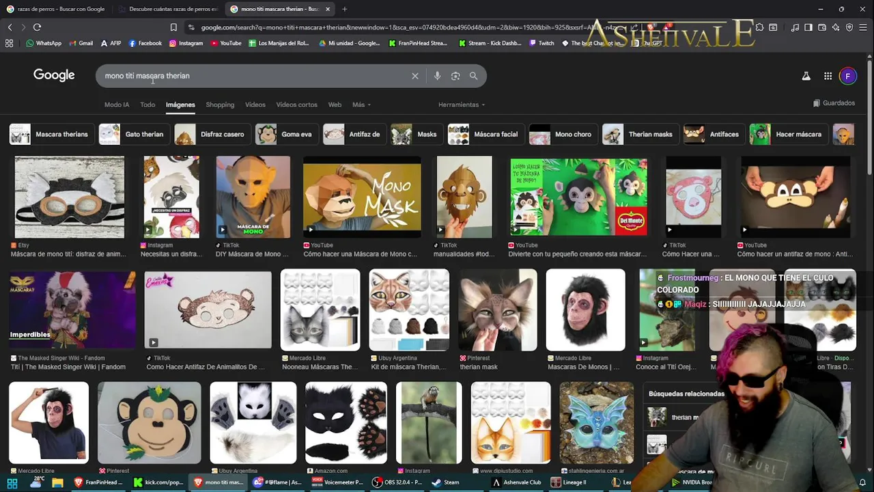The width and height of the screenshot is (874, 492).
Task: Switch to 'Descubre cuántas razas' browser tab
Action: [168, 9]
